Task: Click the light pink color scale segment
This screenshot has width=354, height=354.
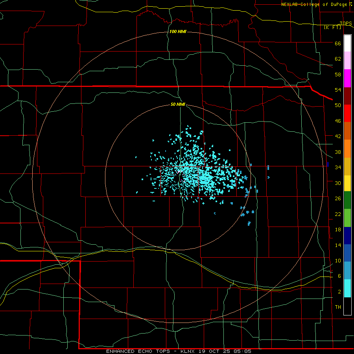Action: pyautogui.click(x=347, y=61)
